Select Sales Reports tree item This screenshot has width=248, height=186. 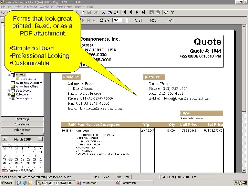(x=24, y=98)
